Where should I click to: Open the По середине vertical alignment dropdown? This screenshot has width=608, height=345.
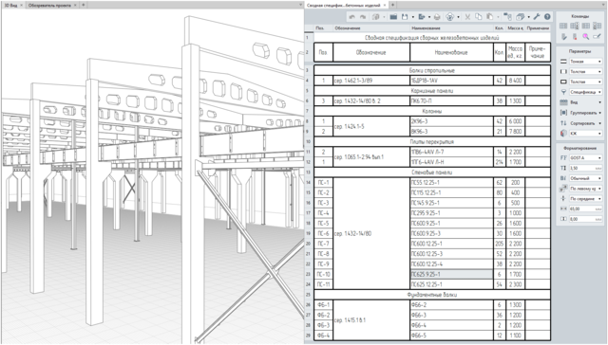(x=585, y=199)
